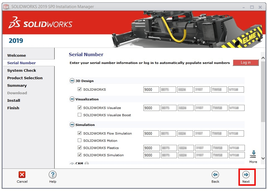Open the System Check step

tap(21, 70)
